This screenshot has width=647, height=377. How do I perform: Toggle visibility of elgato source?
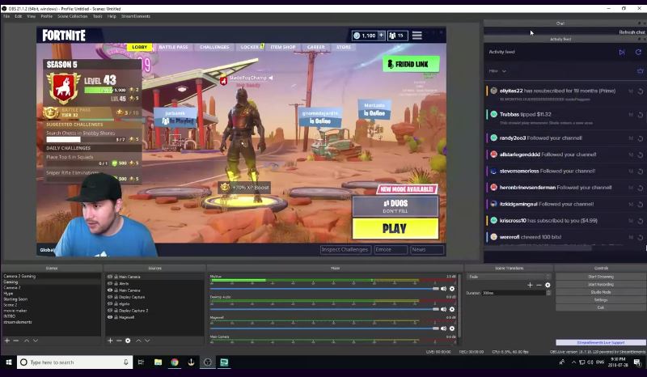(110, 303)
